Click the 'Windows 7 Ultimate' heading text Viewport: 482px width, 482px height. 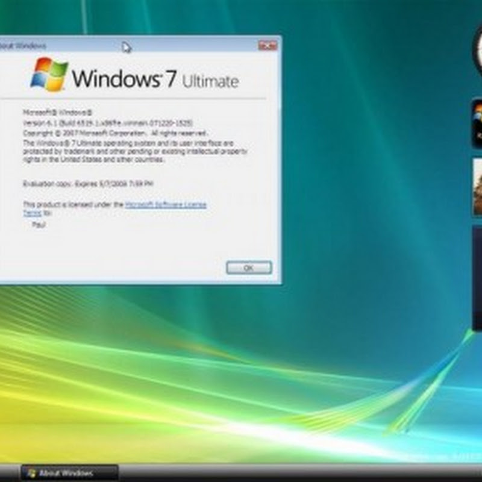tap(155, 79)
